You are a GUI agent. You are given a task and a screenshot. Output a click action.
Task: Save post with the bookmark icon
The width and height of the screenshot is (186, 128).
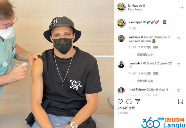pos(181,101)
